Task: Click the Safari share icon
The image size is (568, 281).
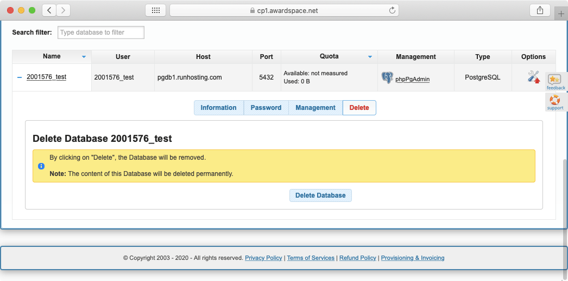Action: 539,10
